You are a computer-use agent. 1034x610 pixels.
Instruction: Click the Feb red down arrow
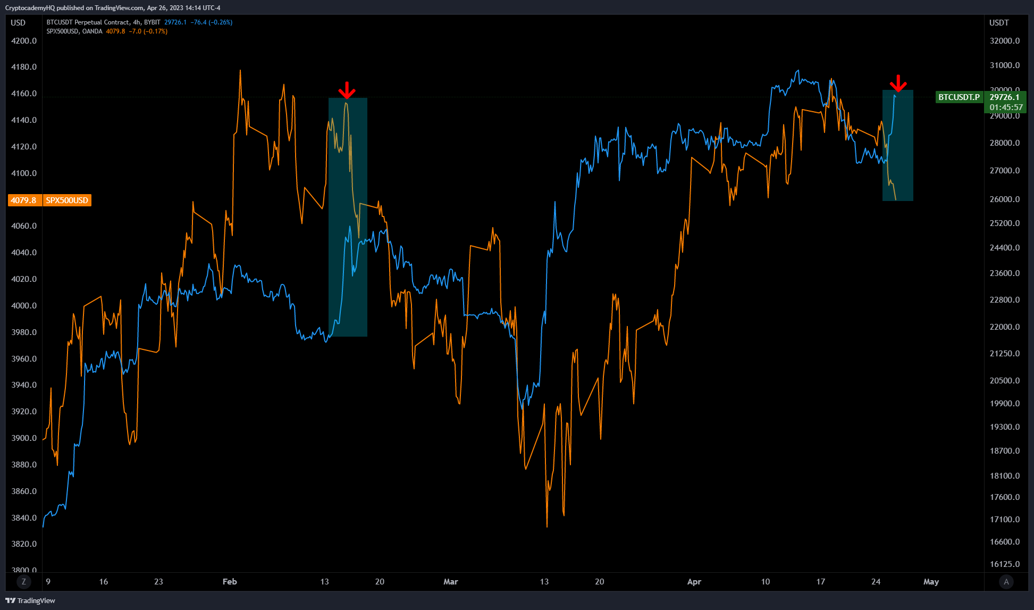coord(347,90)
